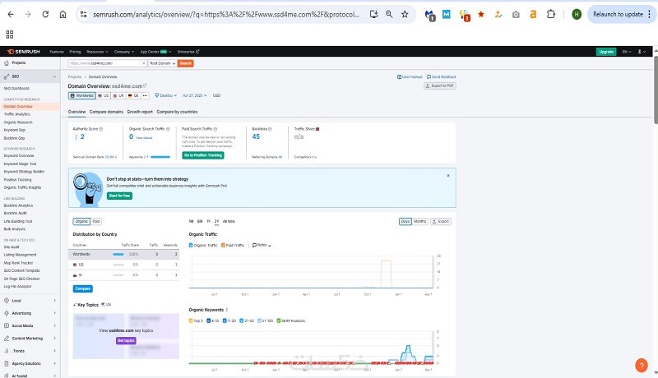Viewport: 658px width, 378px height.
Task: Go to the browser home page icon
Action: click(63, 14)
